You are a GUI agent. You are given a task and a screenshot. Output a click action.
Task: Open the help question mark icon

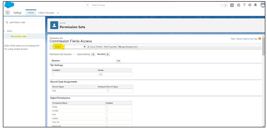[244, 5]
